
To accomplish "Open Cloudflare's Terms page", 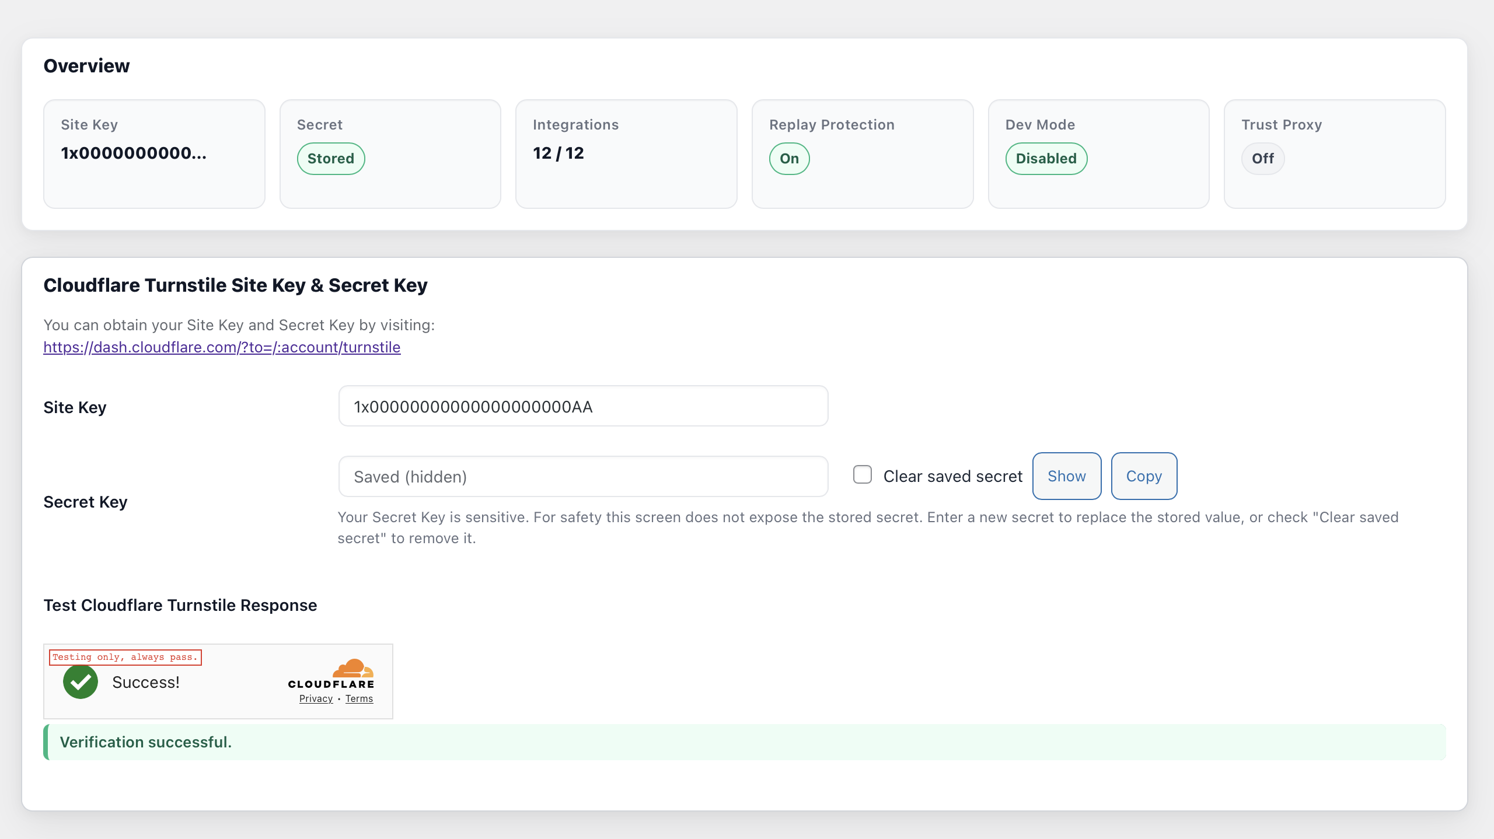I will (x=359, y=698).
